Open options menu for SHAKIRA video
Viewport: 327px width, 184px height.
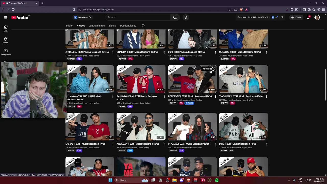tap(164, 52)
